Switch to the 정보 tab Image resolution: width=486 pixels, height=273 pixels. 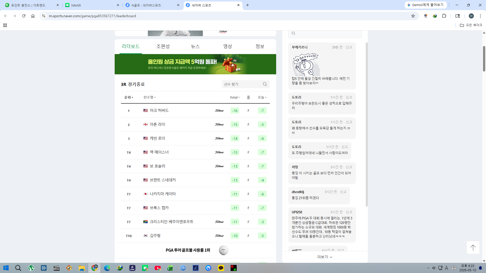click(260, 47)
